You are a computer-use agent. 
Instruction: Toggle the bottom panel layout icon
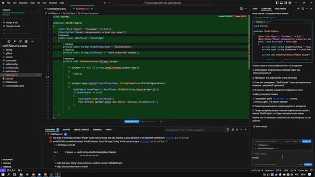[281, 3]
